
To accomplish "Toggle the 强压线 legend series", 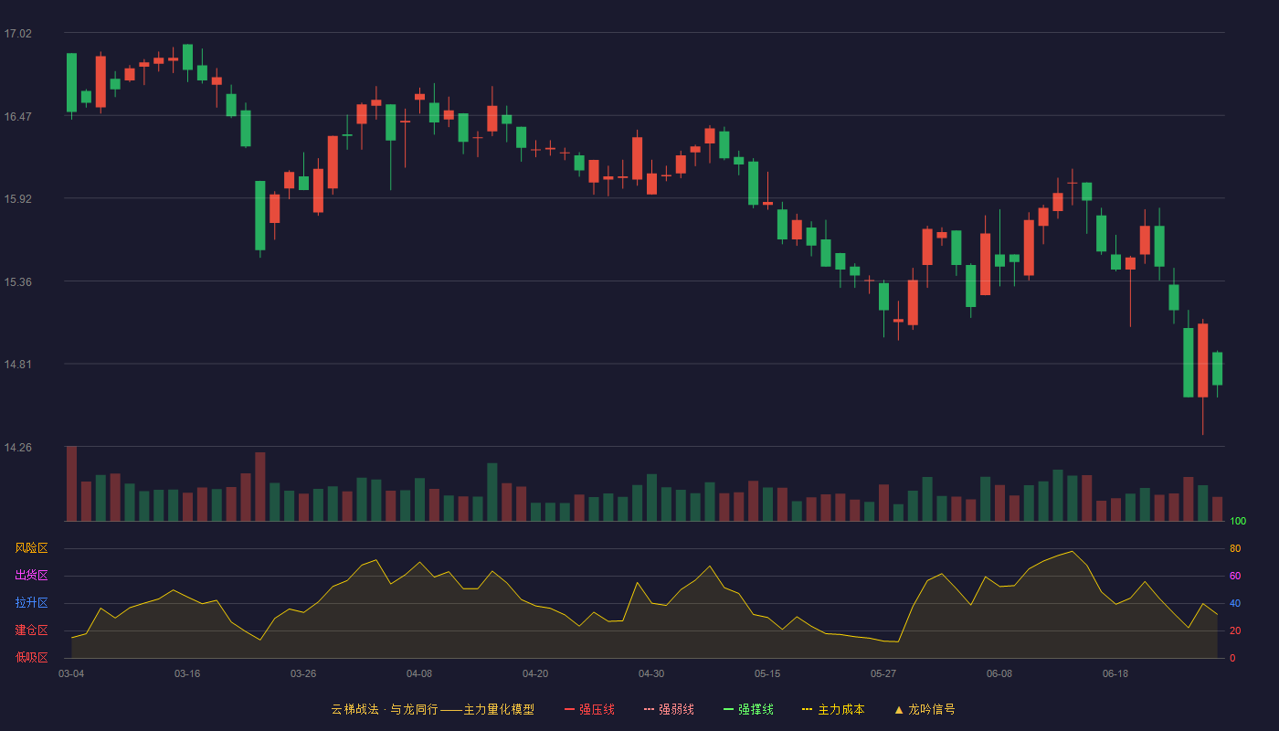I will [589, 709].
